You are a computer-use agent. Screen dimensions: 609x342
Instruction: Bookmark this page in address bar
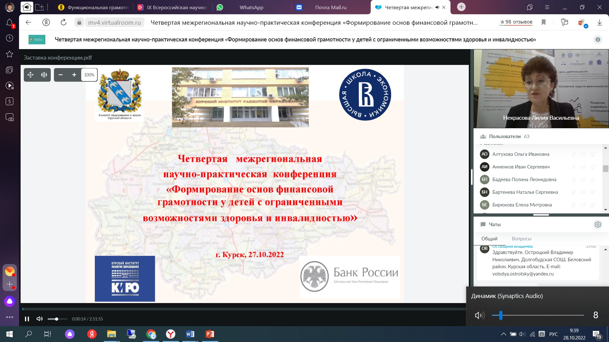(x=544, y=22)
